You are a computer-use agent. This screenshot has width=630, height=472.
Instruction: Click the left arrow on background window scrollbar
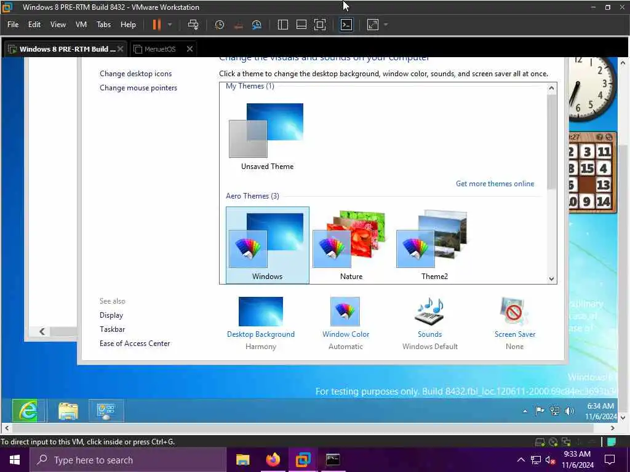pos(42,331)
